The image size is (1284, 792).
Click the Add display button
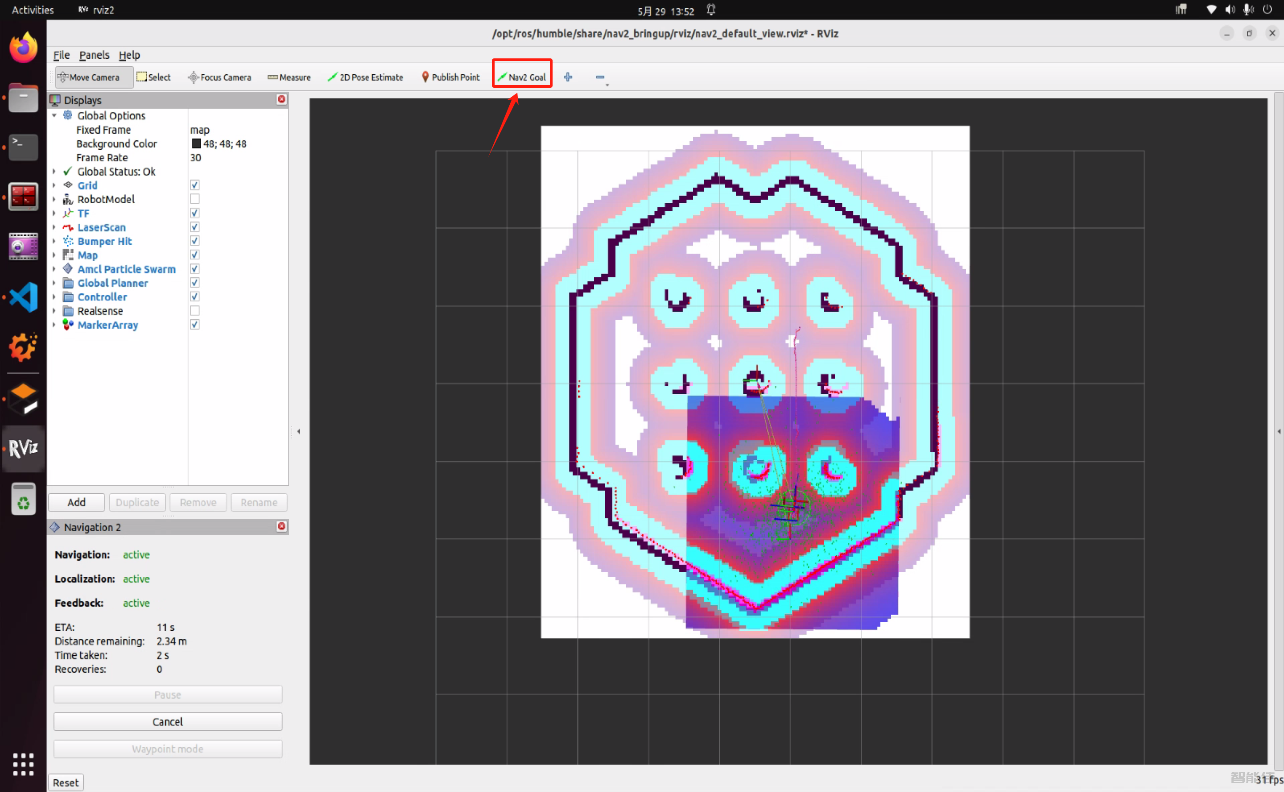point(77,502)
